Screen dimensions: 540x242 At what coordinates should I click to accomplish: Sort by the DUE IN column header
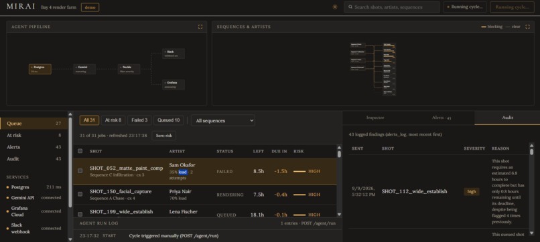279,151
